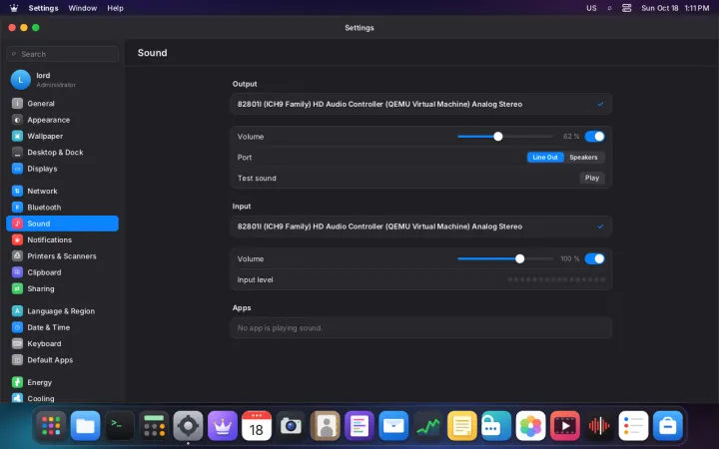Go to Printers & Scanners

click(x=62, y=256)
